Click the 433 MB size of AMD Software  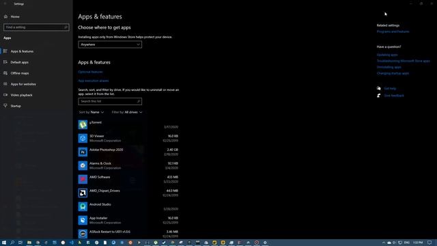[173, 177]
